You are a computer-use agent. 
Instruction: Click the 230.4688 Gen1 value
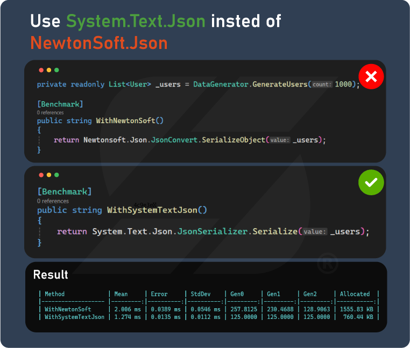280,309
